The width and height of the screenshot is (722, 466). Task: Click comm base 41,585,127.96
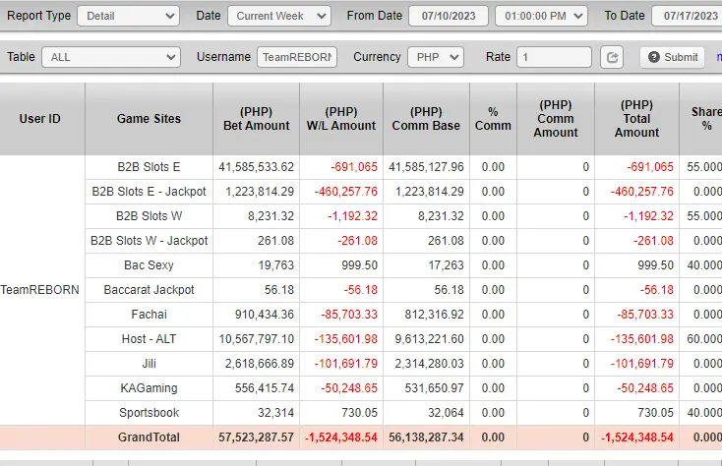point(426,167)
